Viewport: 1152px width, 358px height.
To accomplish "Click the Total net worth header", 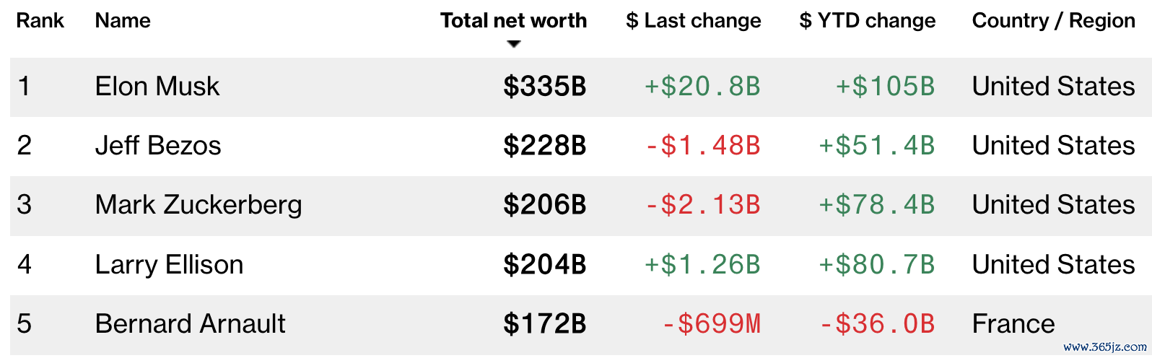I will [514, 21].
